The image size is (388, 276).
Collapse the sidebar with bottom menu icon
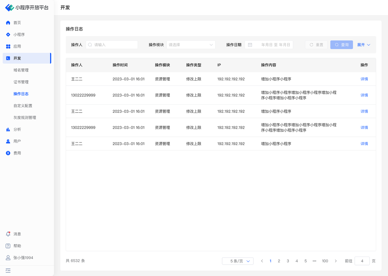(8, 271)
